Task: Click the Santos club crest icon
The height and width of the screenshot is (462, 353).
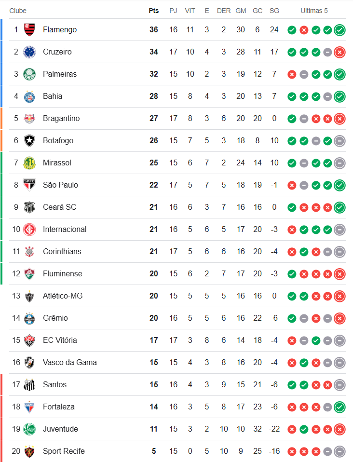Action: pos(30,385)
